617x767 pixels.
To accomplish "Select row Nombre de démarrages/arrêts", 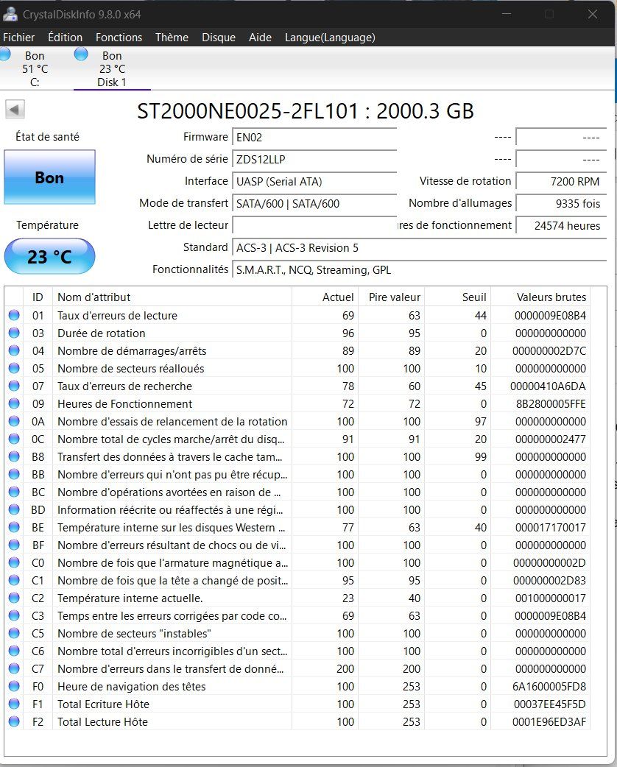I will coord(297,350).
